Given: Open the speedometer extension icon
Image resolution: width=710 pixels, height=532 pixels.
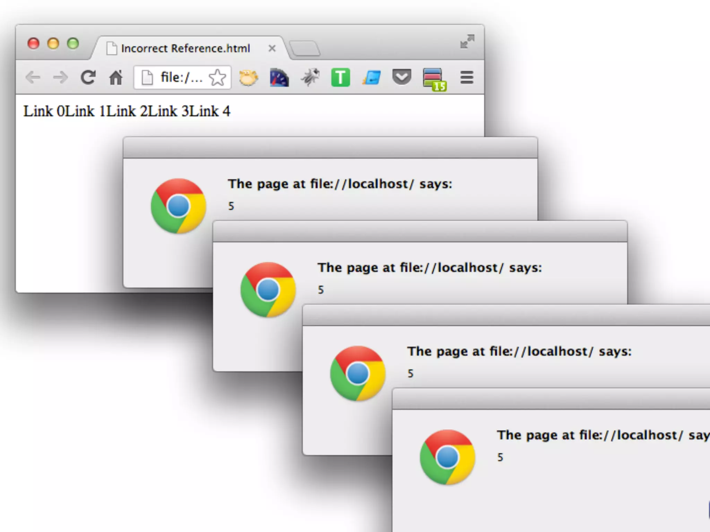Looking at the screenshot, I should [x=279, y=77].
